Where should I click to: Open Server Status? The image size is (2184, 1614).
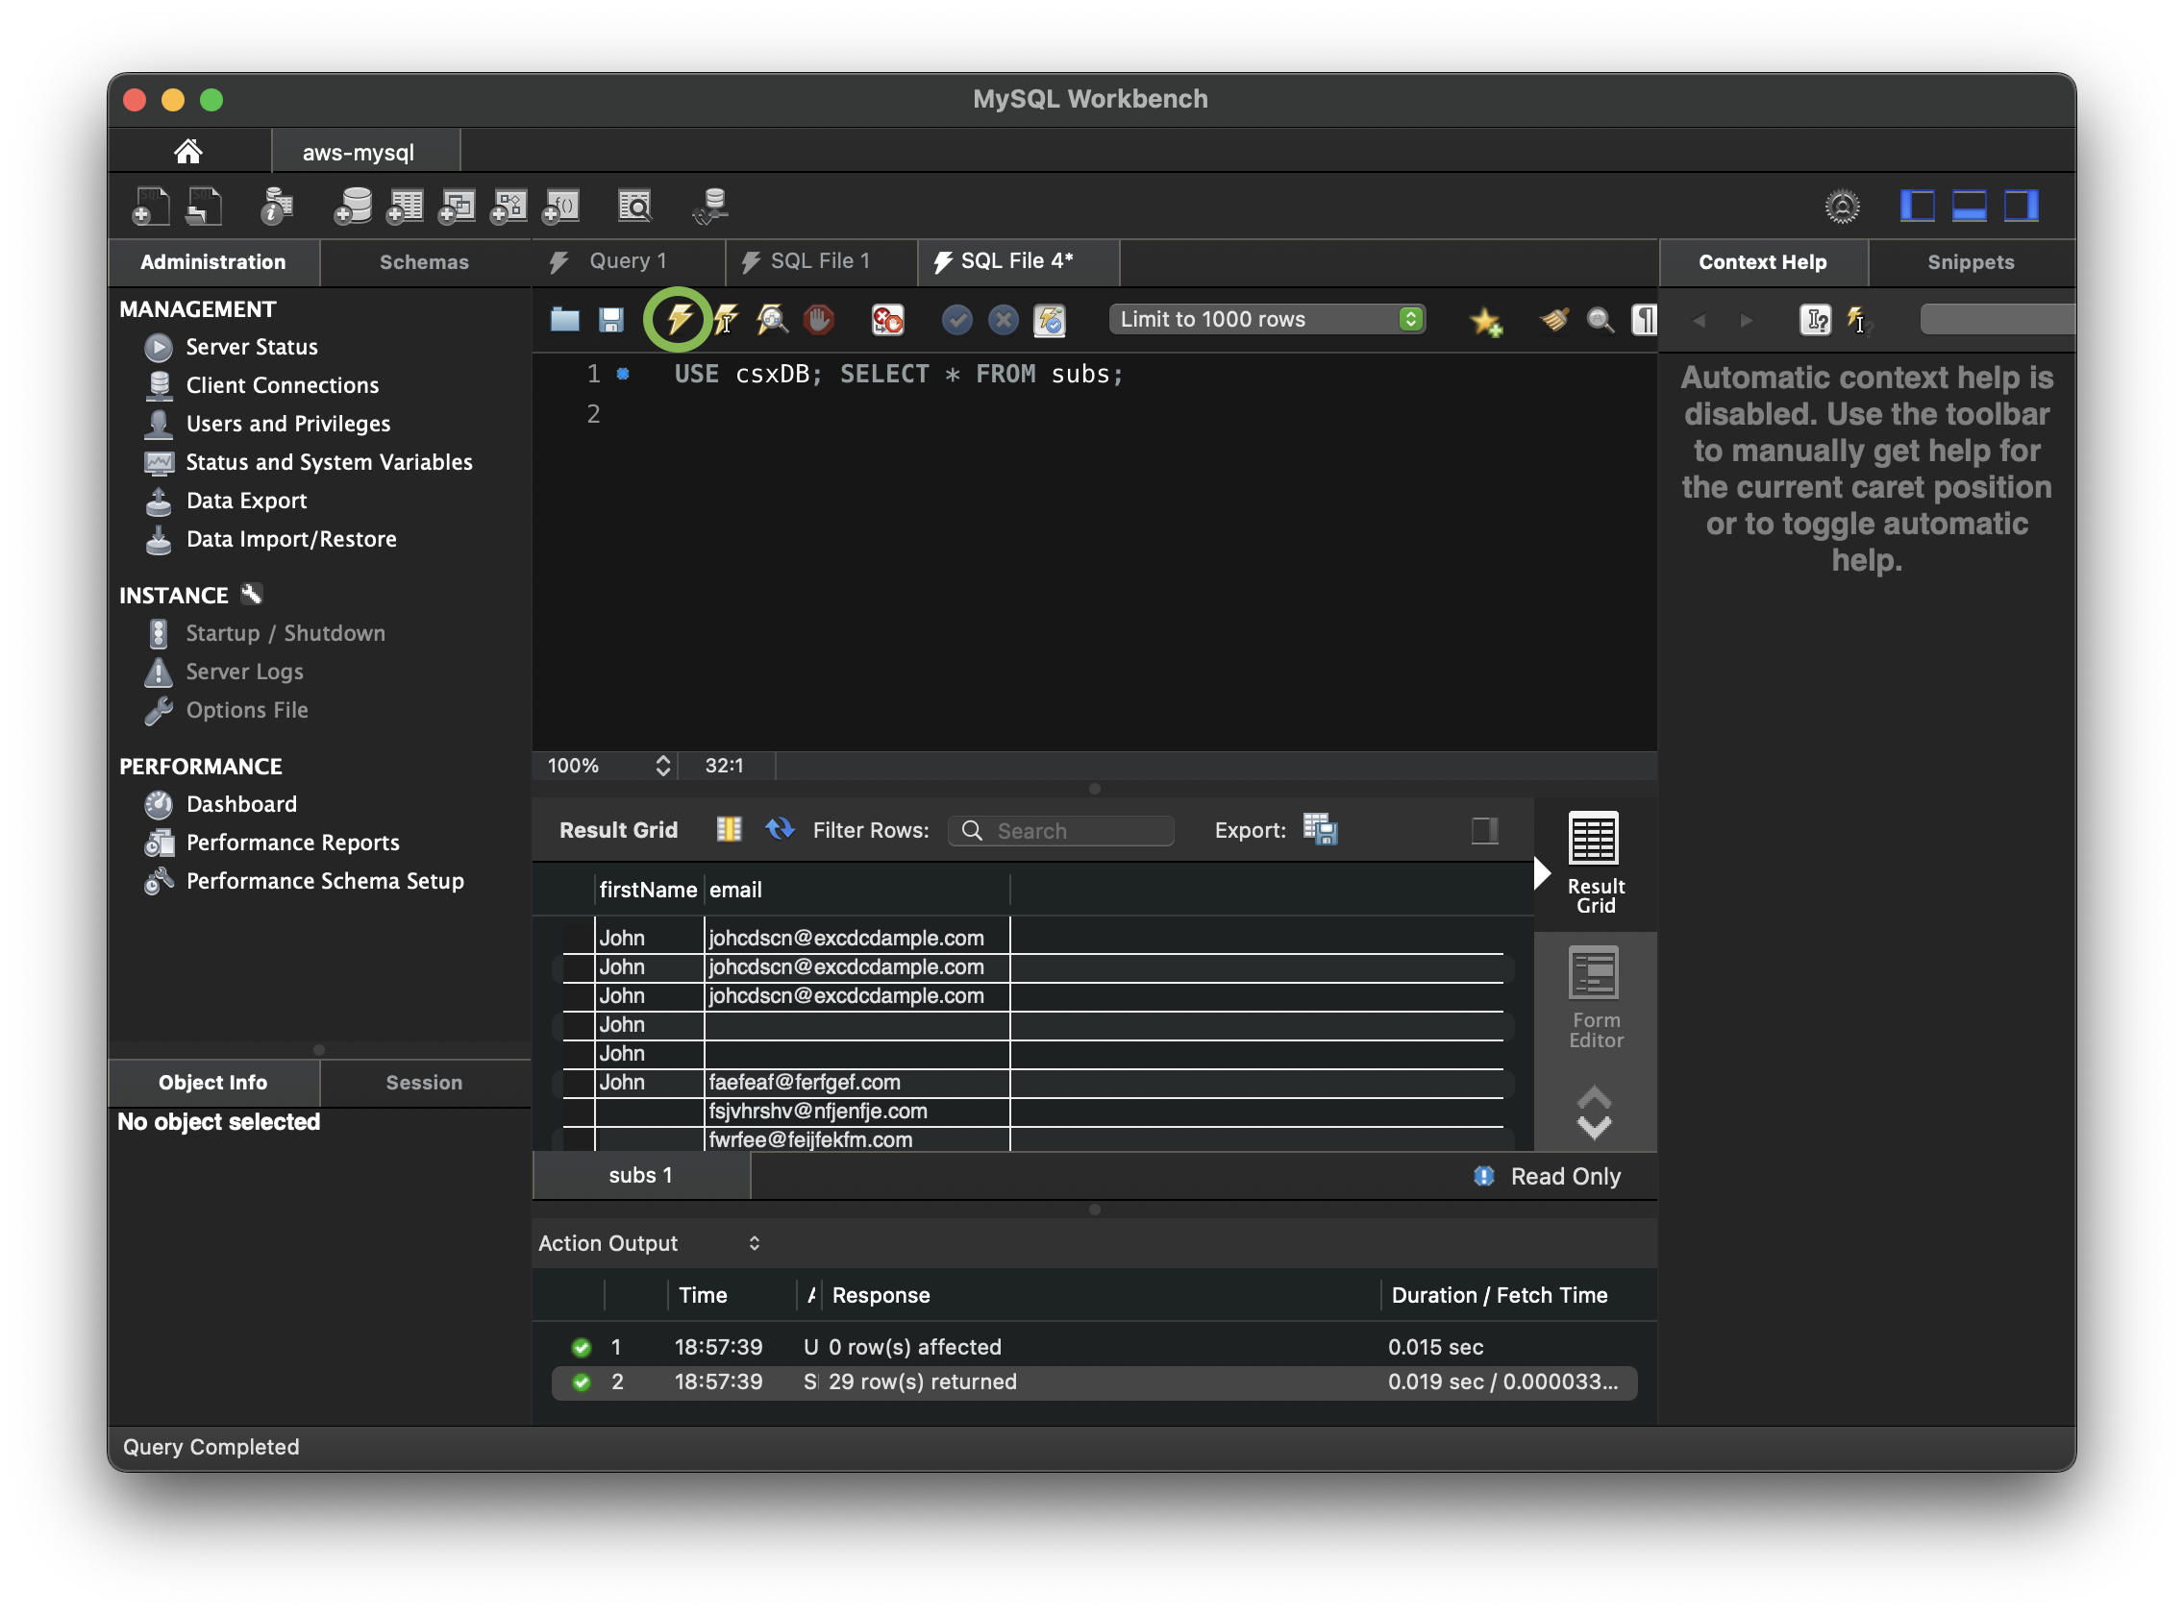pyautogui.click(x=251, y=347)
